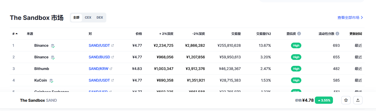Open KuCoin SAND/USDT pair link
This screenshot has width=376, height=111.
99,80
